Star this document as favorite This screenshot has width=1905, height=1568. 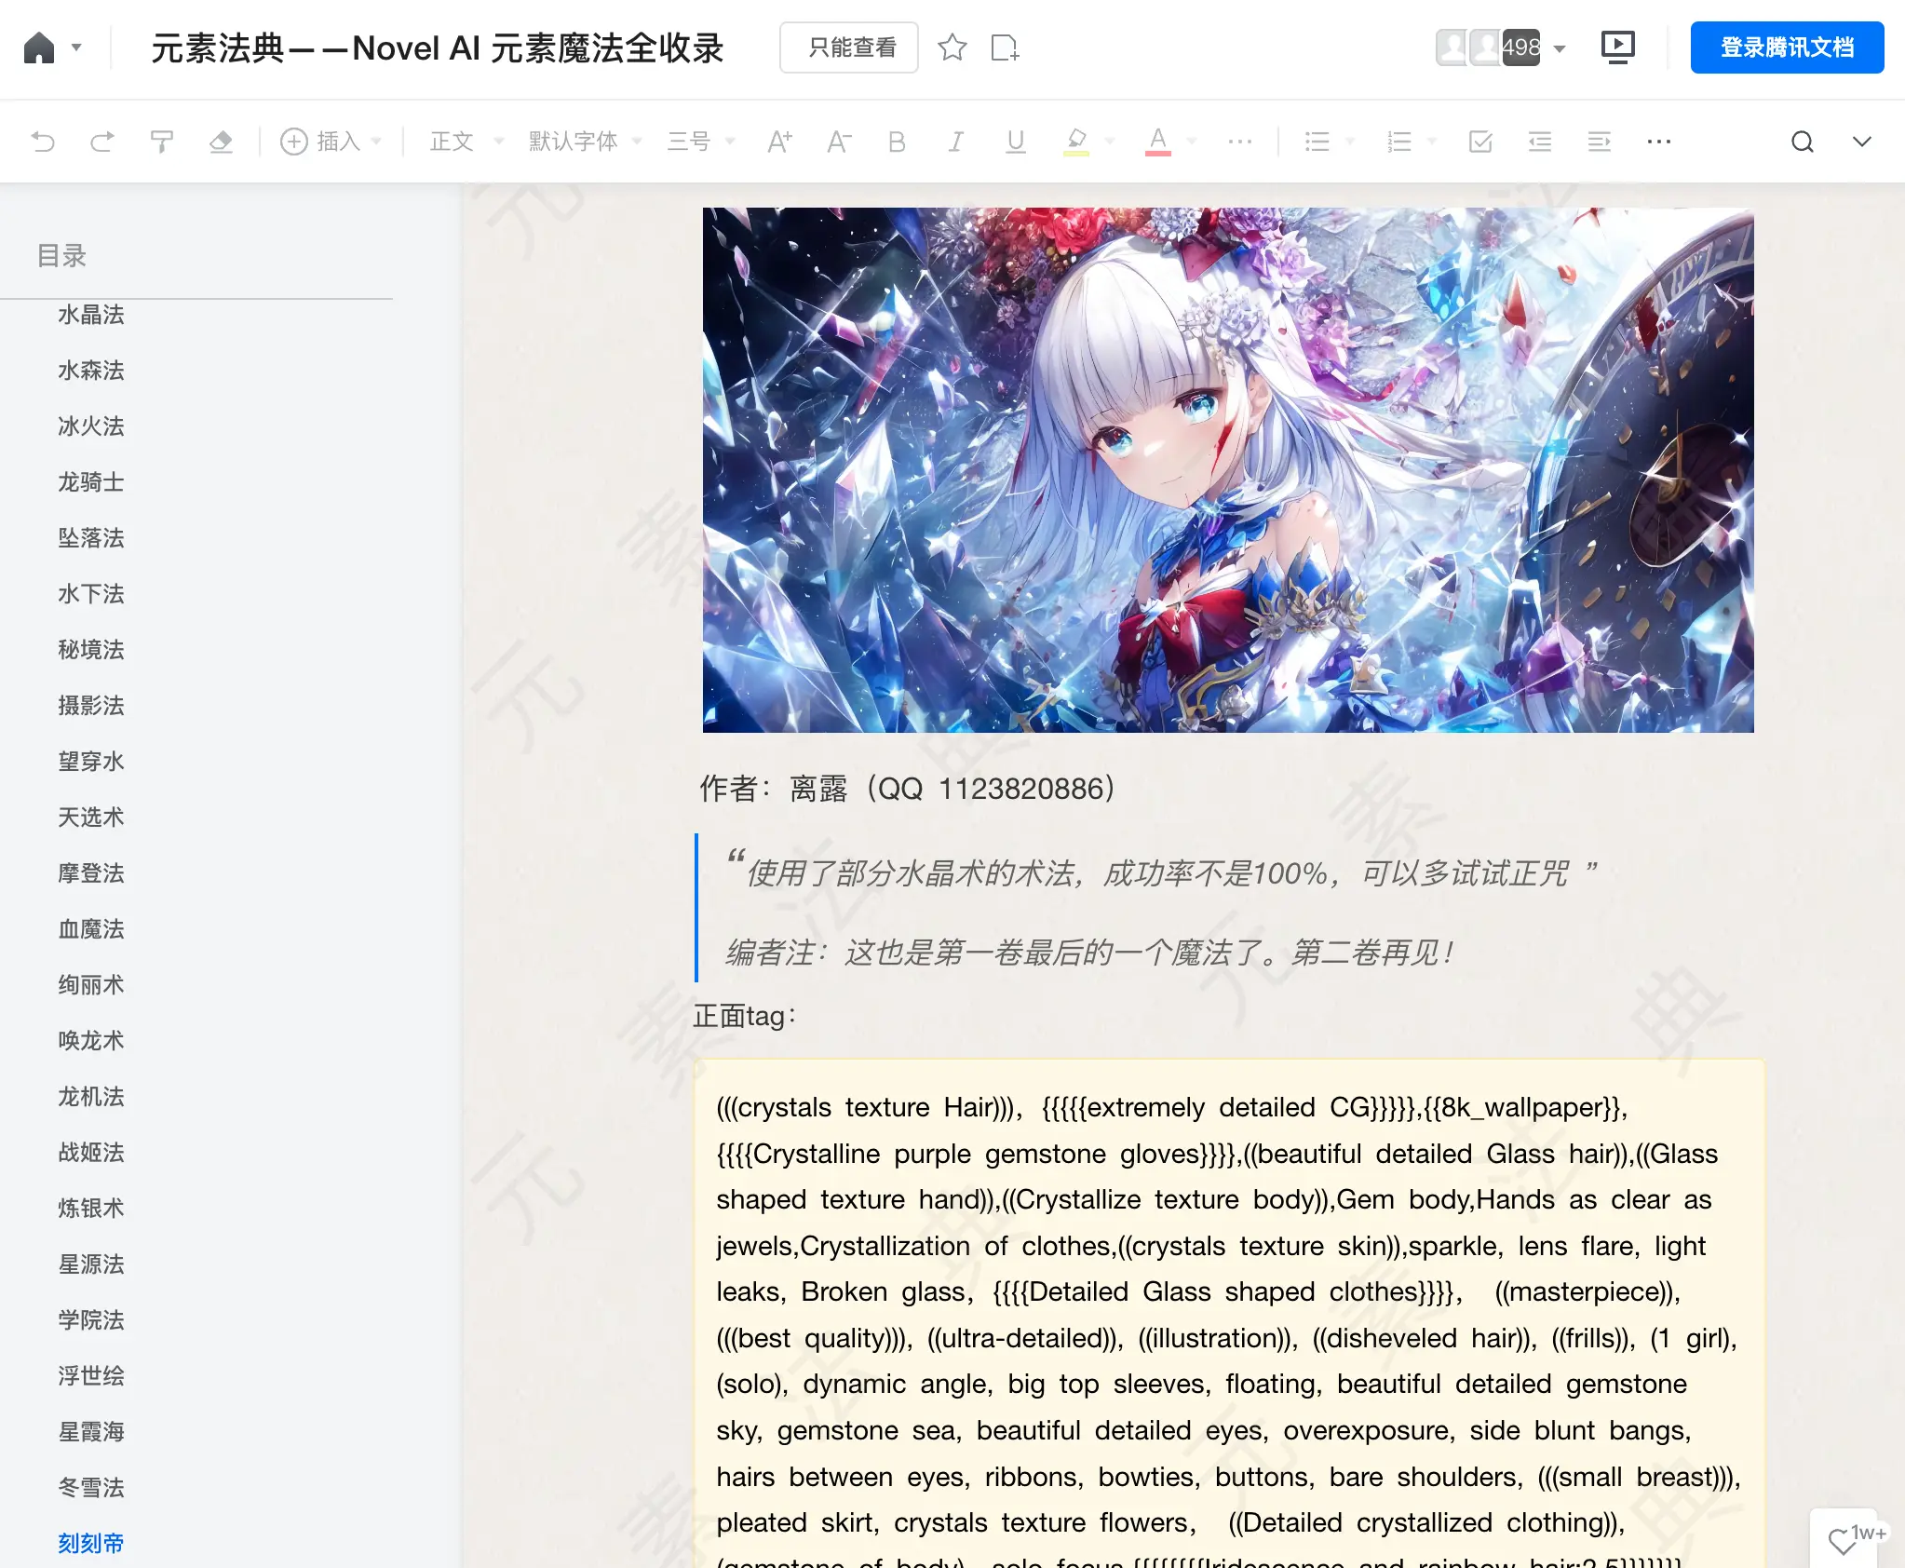pos(952,47)
